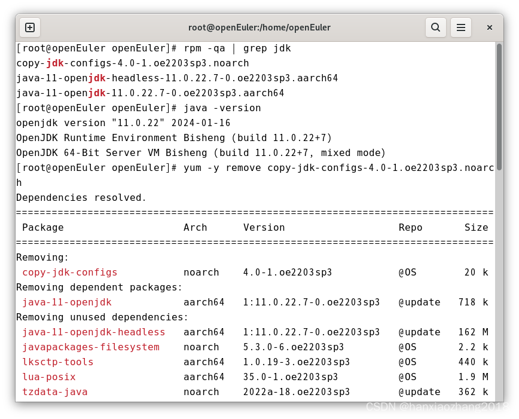Click the search magnifier icon in header
Viewport: 519px width, 419px height.
435,27
